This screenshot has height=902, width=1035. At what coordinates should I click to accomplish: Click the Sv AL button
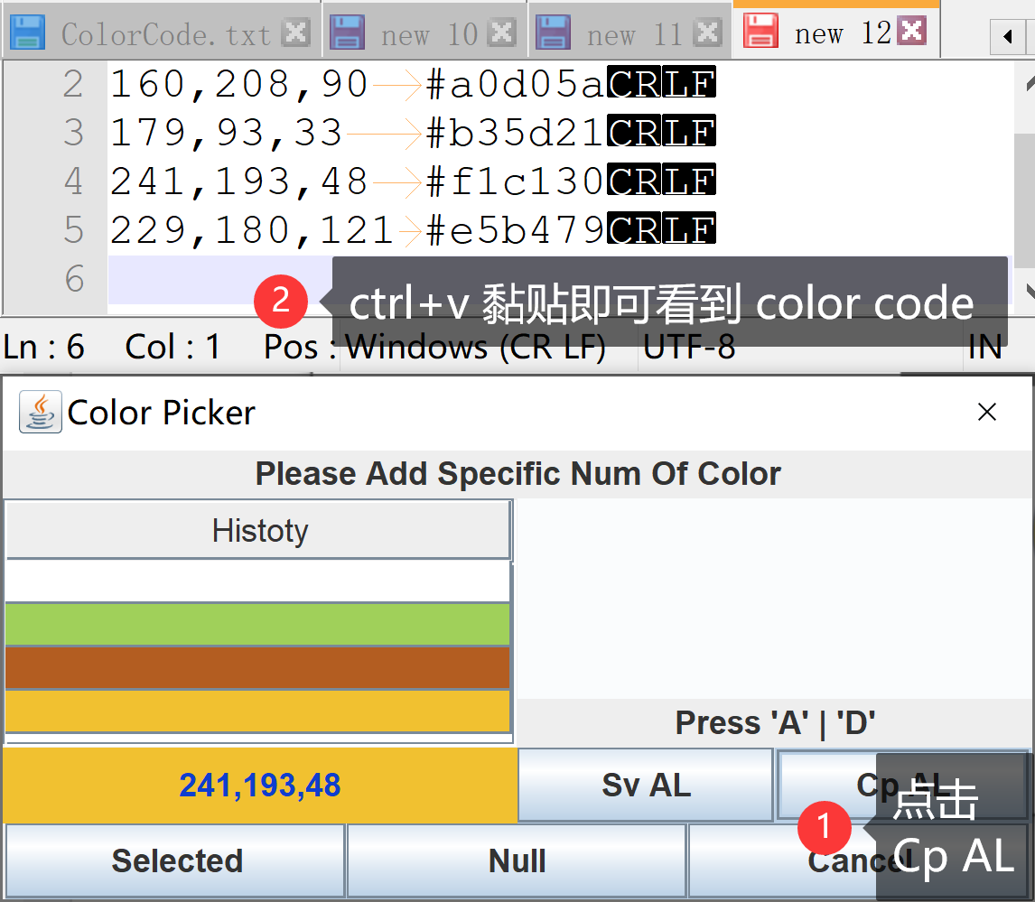[646, 786]
